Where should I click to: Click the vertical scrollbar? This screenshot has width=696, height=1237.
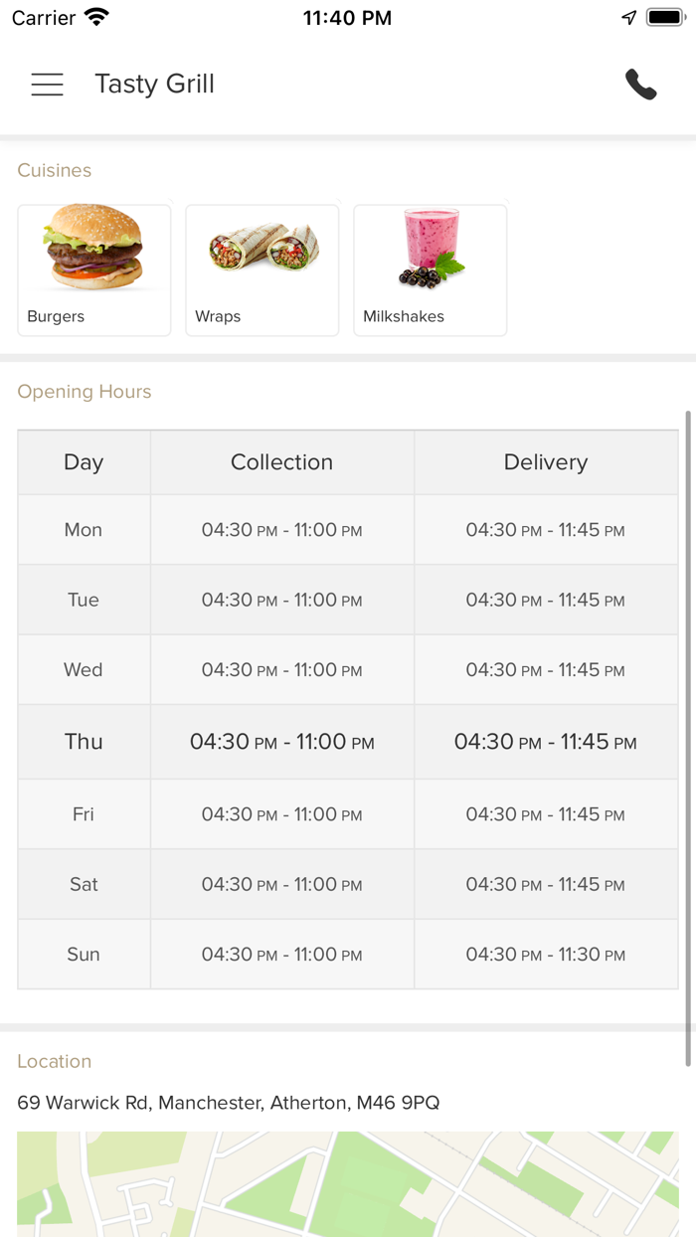pyautogui.click(x=687, y=736)
